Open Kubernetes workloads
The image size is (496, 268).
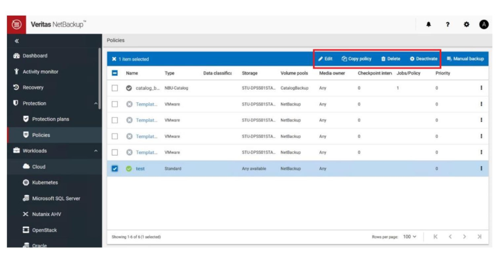click(40, 183)
